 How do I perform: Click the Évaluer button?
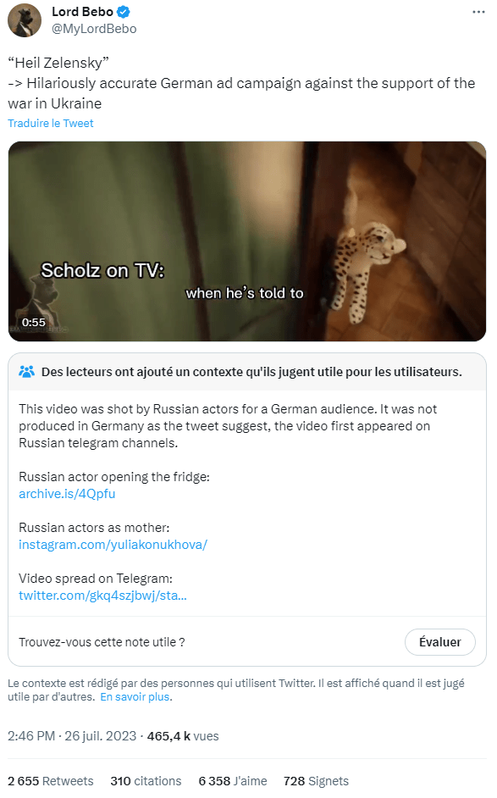tap(440, 642)
